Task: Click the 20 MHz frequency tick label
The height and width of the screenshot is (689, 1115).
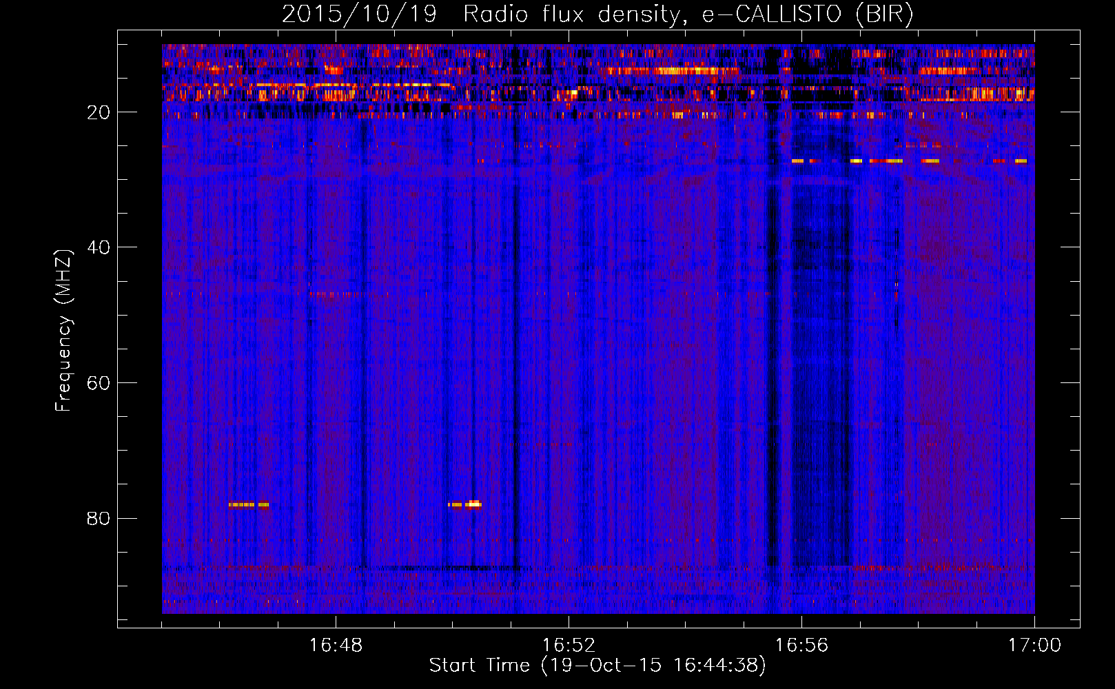Action: pos(99,112)
